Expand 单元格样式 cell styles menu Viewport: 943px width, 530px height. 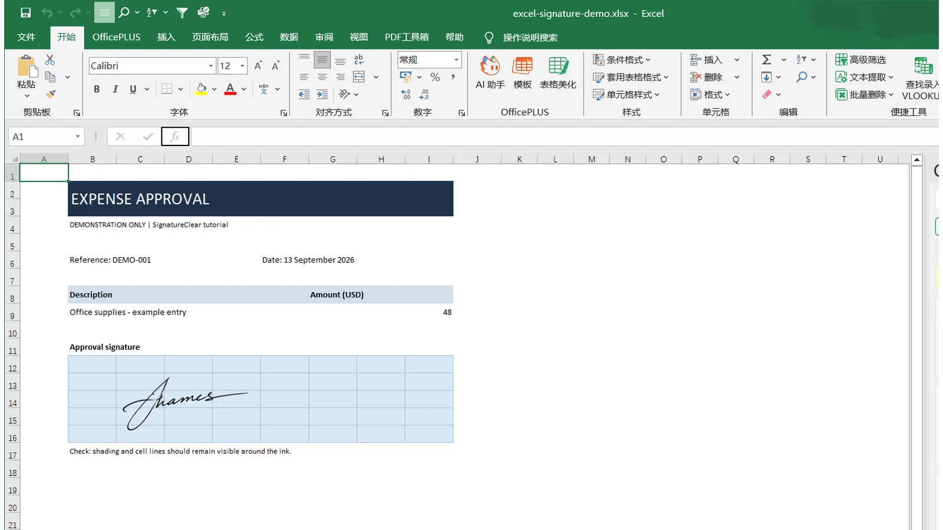[626, 94]
